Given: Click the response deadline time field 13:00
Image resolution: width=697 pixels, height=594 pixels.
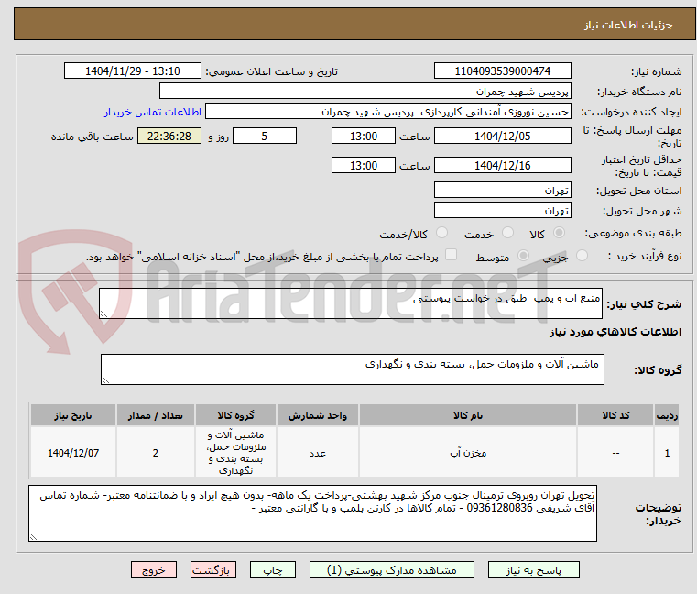Looking at the screenshot, I should 364,136.
